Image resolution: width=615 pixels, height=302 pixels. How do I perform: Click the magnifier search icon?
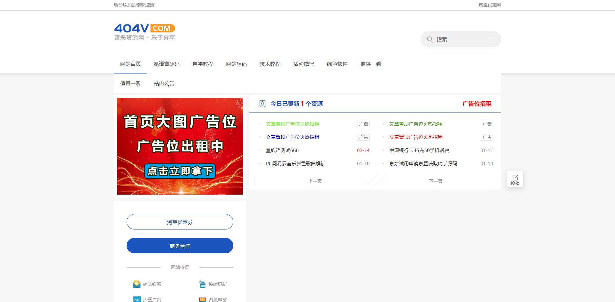pyautogui.click(x=430, y=39)
